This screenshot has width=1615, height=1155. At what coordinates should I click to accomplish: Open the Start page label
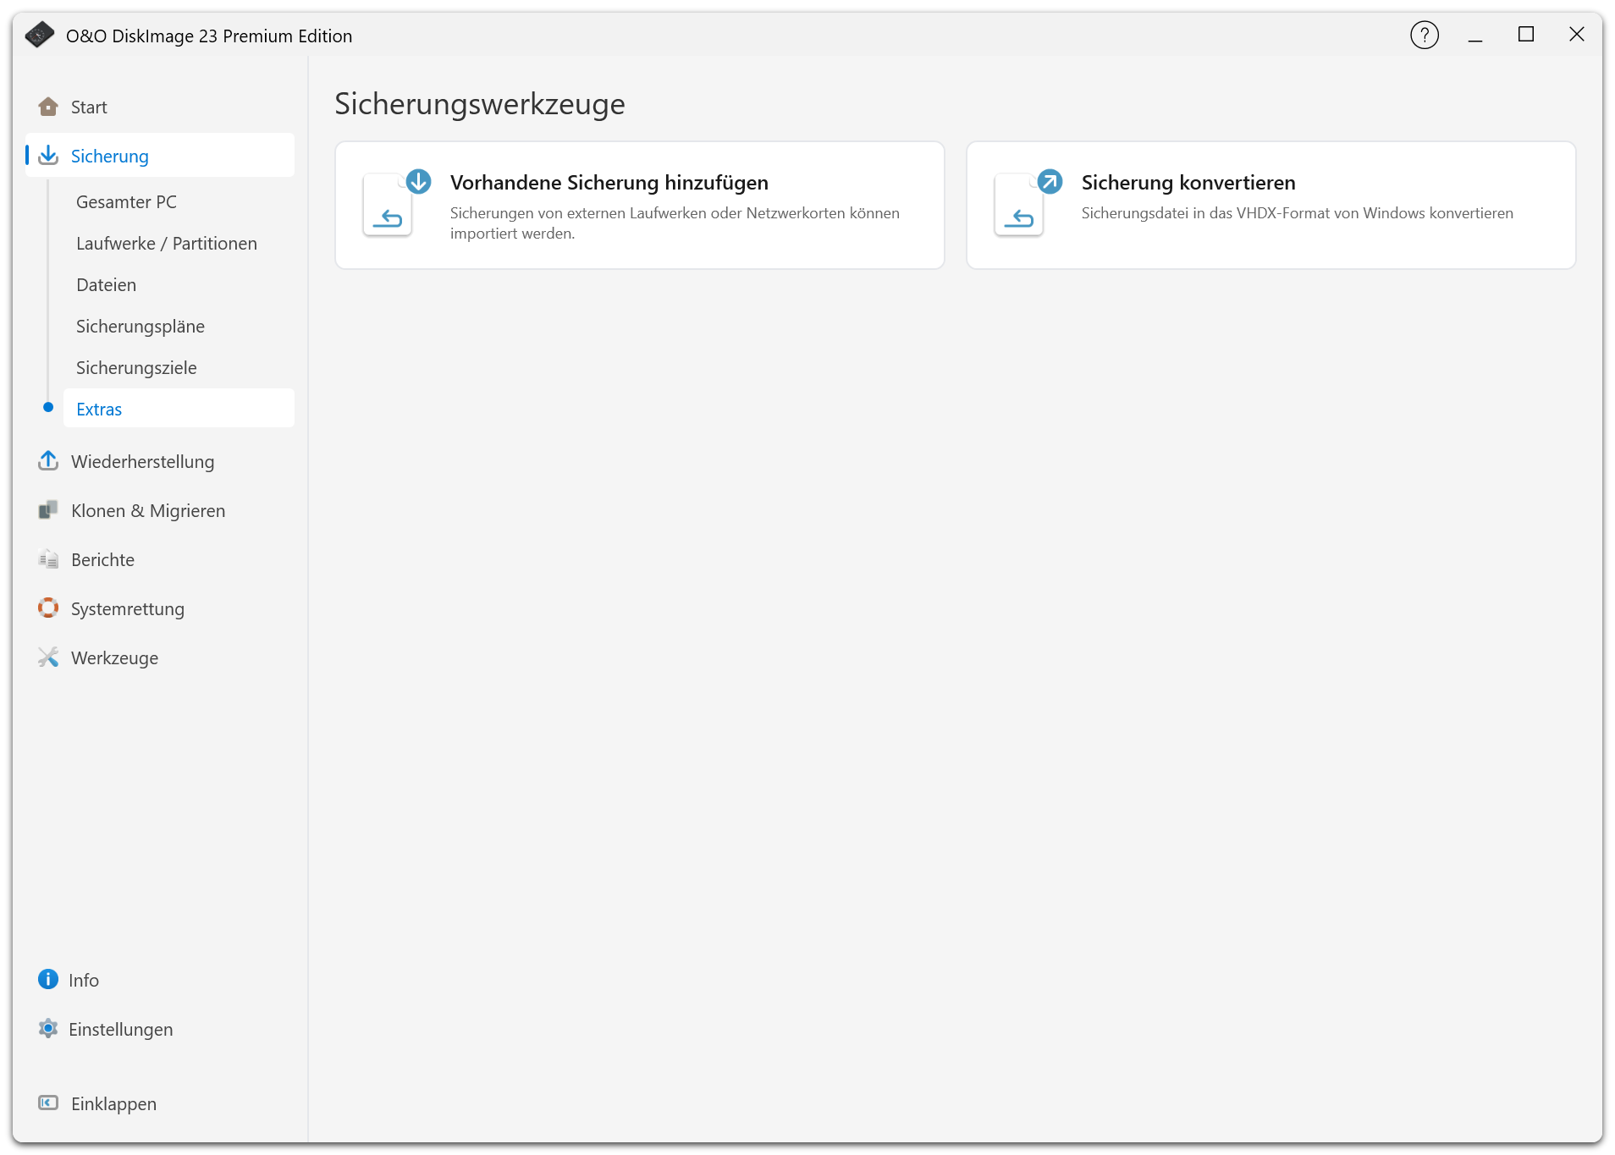tap(89, 107)
